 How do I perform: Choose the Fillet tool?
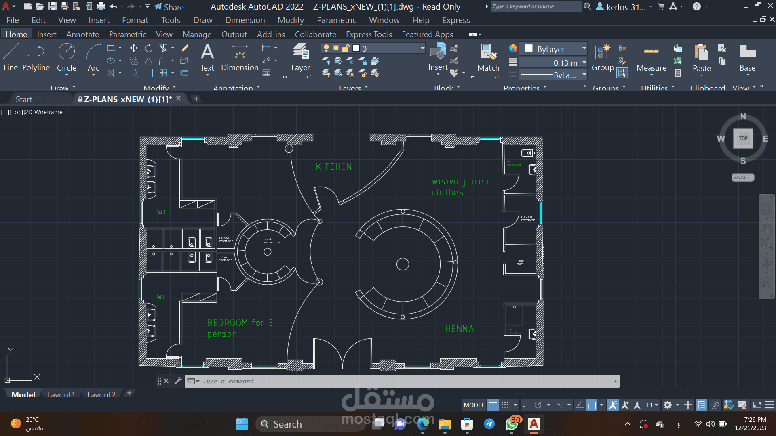point(163,61)
